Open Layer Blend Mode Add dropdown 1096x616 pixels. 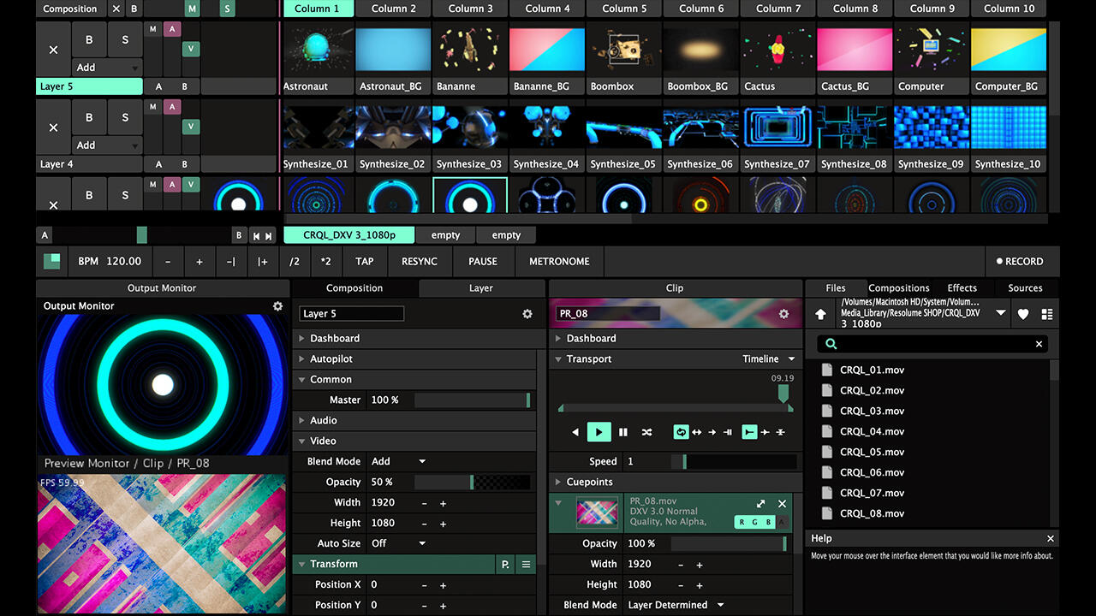(x=398, y=461)
